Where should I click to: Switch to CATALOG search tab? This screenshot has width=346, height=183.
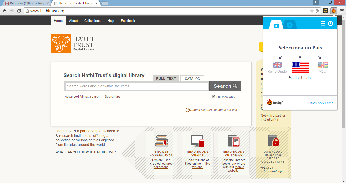pos(192,79)
